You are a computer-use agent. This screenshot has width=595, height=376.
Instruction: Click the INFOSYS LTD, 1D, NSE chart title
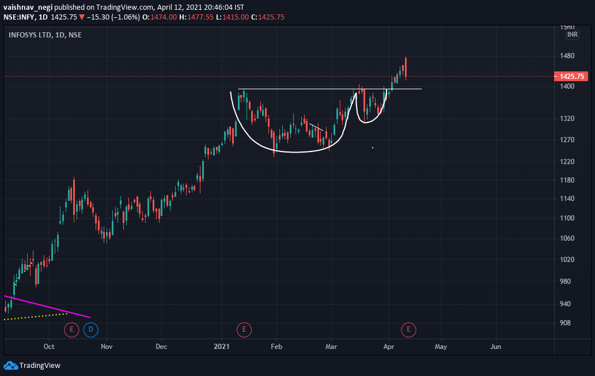[x=45, y=35]
